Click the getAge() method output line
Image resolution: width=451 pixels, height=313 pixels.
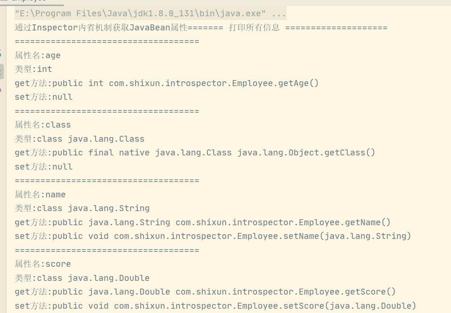167,83
